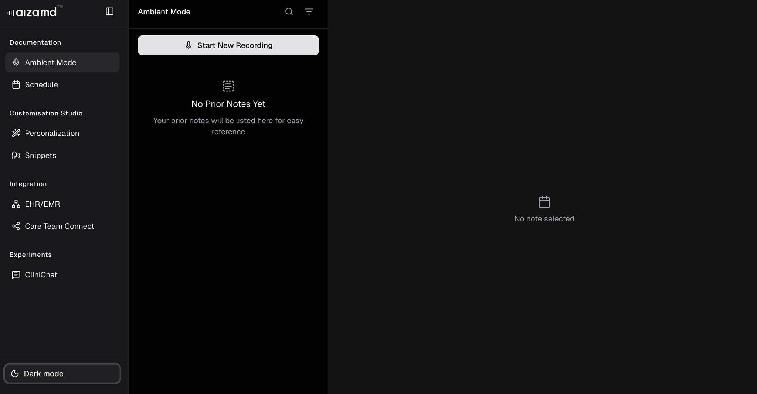
Task: Toggle the Dark mode button
Action: pyautogui.click(x=62, y=374)
